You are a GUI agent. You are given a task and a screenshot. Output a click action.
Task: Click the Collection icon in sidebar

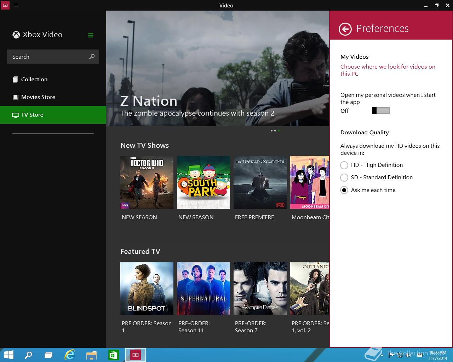pyautogui.click(x=15, y=80)
